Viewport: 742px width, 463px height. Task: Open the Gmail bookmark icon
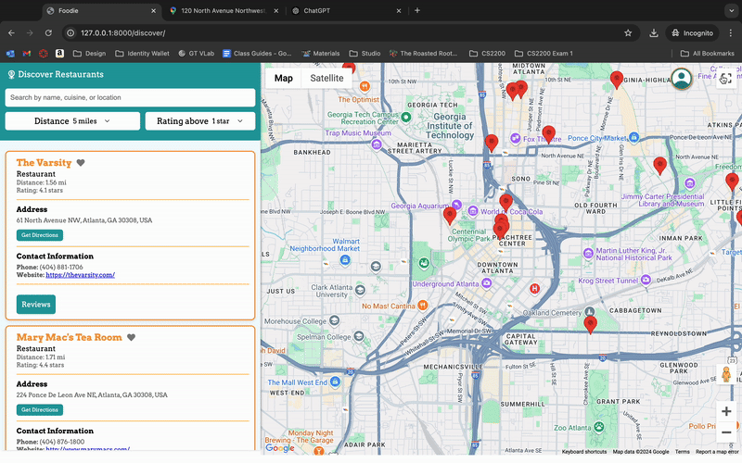[27, 54]
